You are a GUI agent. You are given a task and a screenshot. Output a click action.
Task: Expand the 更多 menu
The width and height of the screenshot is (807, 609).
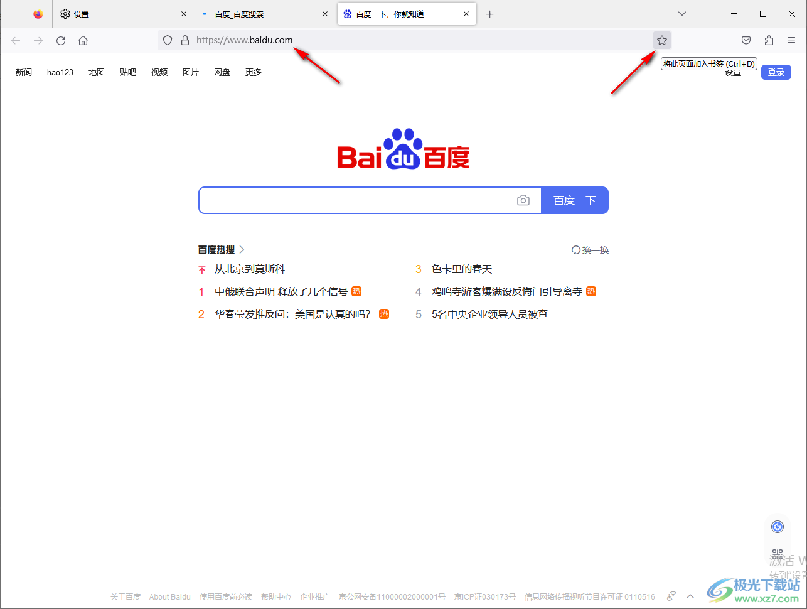click(x=254, y=72)
